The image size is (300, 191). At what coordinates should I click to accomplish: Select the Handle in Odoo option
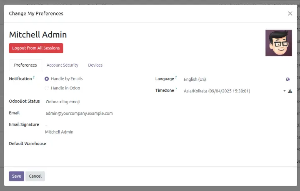tap(47, 88)
